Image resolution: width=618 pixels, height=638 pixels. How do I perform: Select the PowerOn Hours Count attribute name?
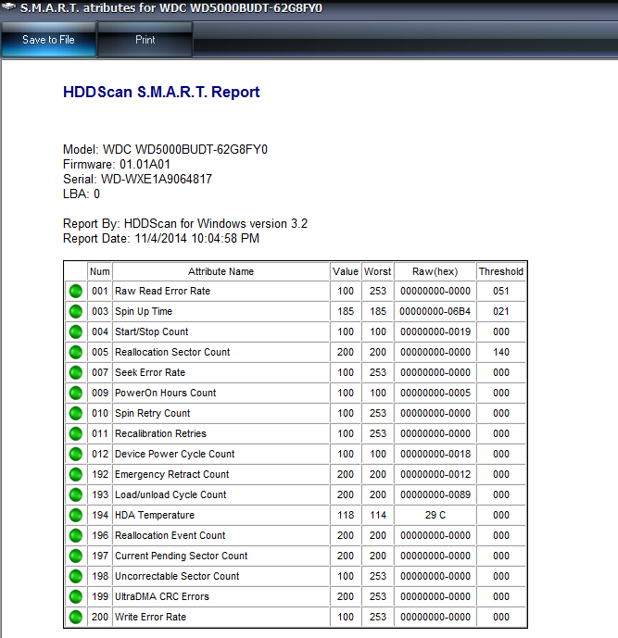click(x=165, y=393)
